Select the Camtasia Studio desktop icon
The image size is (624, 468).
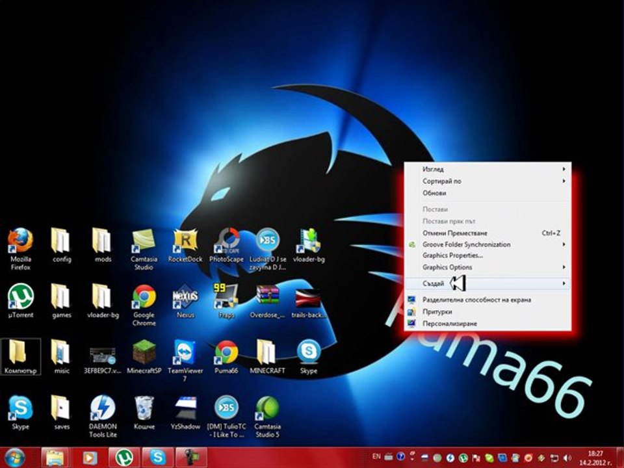click(x=144, y=249)
